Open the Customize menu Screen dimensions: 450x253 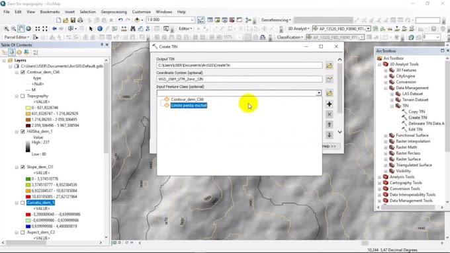coord(142,12)
